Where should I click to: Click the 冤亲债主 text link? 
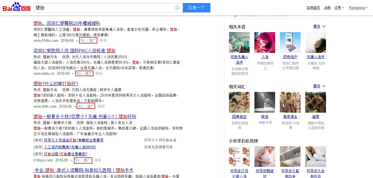290,117
